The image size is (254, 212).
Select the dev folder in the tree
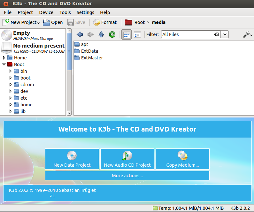pos(21,91)
